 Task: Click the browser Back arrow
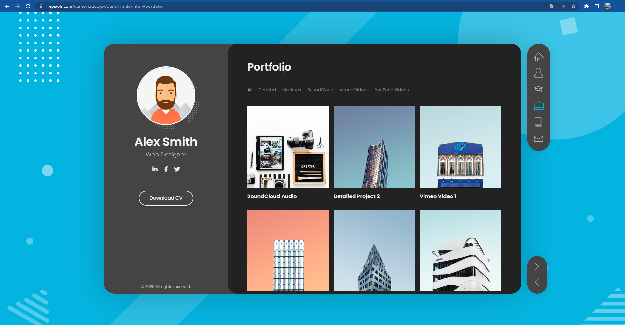click(x=7, y=6)
